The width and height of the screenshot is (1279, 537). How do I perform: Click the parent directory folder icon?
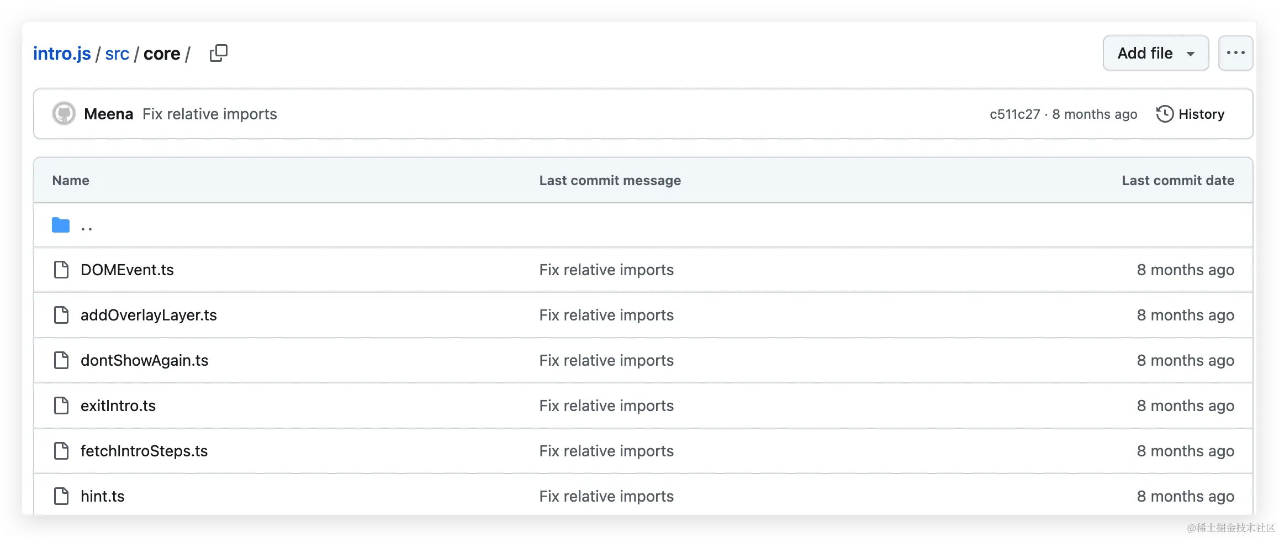tap(61, 225)
